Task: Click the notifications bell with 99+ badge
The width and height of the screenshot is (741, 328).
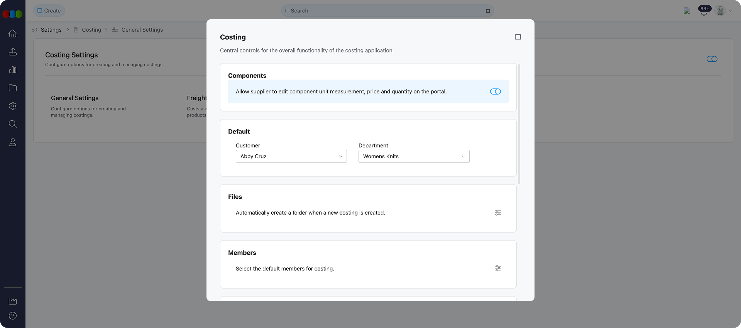Action: (704, 11)
